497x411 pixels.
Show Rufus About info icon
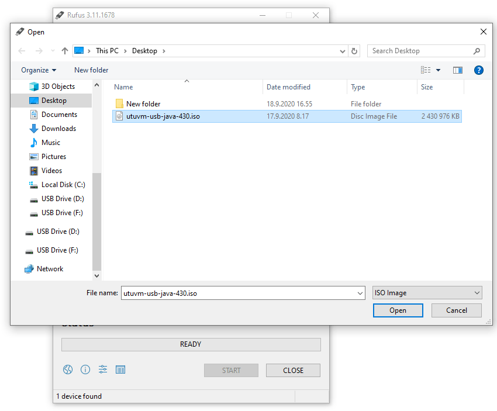click(x=85, y=369)
